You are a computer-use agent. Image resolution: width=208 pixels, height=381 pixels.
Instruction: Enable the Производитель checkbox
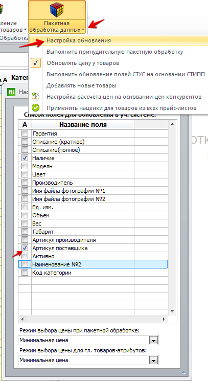coord(25,183)
